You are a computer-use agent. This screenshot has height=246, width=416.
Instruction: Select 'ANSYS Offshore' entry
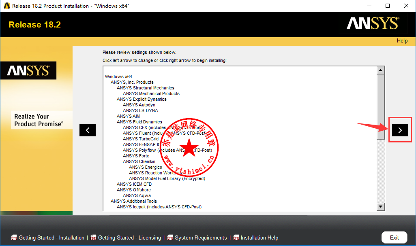pos(134,190)
